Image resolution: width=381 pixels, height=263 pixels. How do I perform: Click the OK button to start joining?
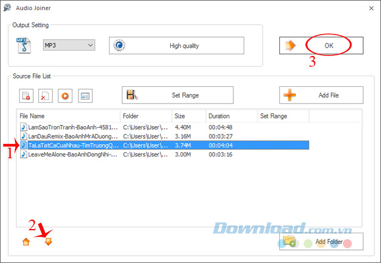(321, 45)
